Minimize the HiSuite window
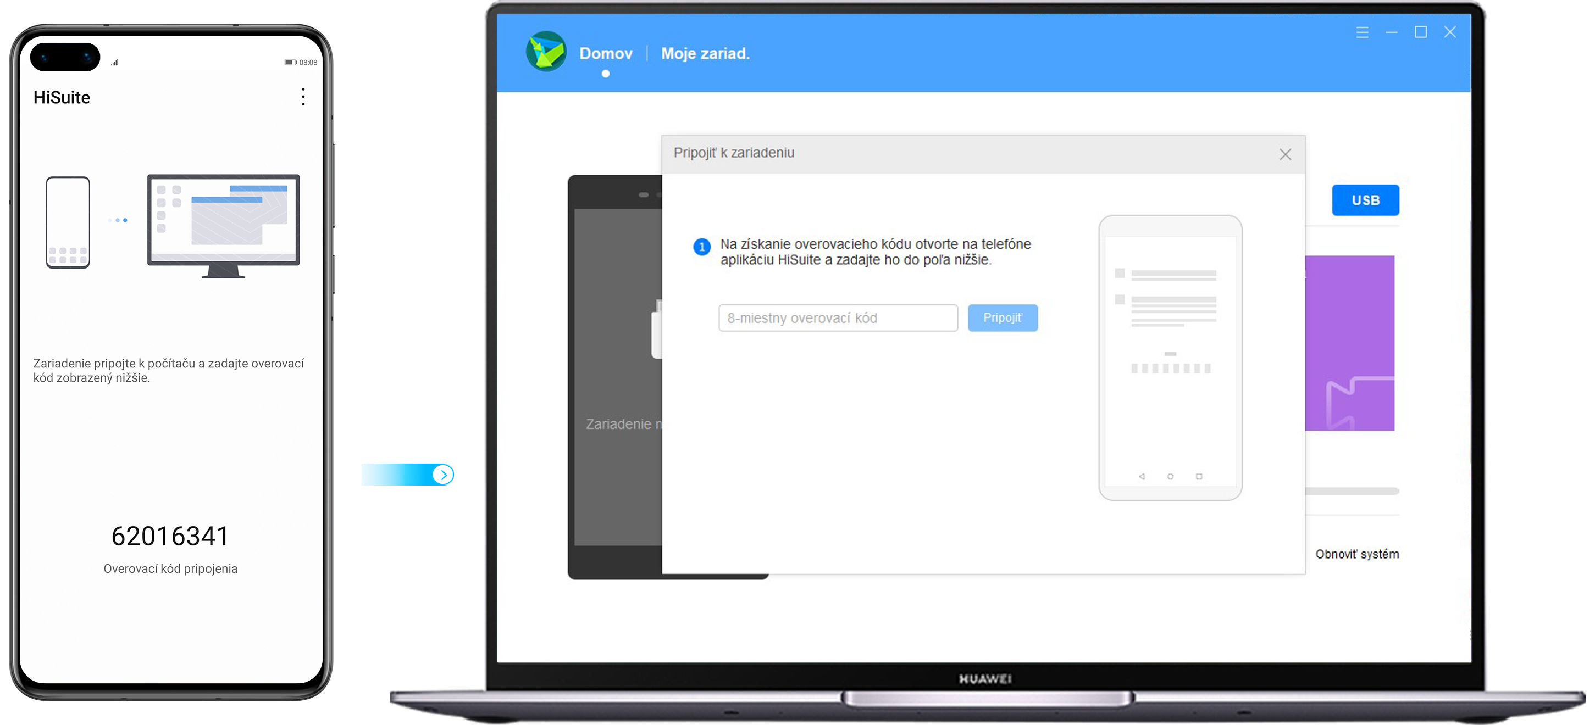The height and width of the screenshot is (725, 1595). tap(1391, 32)
